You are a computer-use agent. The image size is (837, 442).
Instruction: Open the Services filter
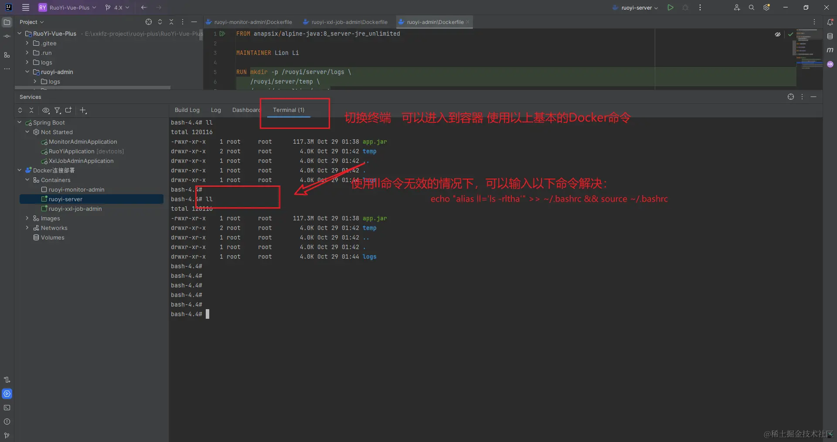pyautogui.click(x=57, y=110)
